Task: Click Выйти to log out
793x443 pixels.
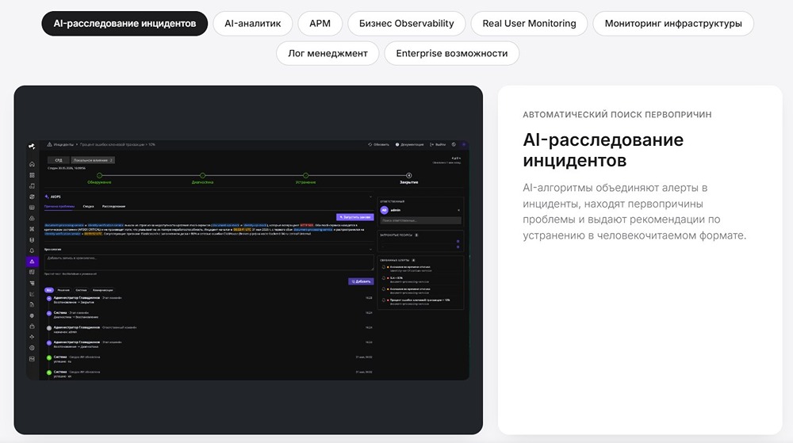Action: click(438, 144)
